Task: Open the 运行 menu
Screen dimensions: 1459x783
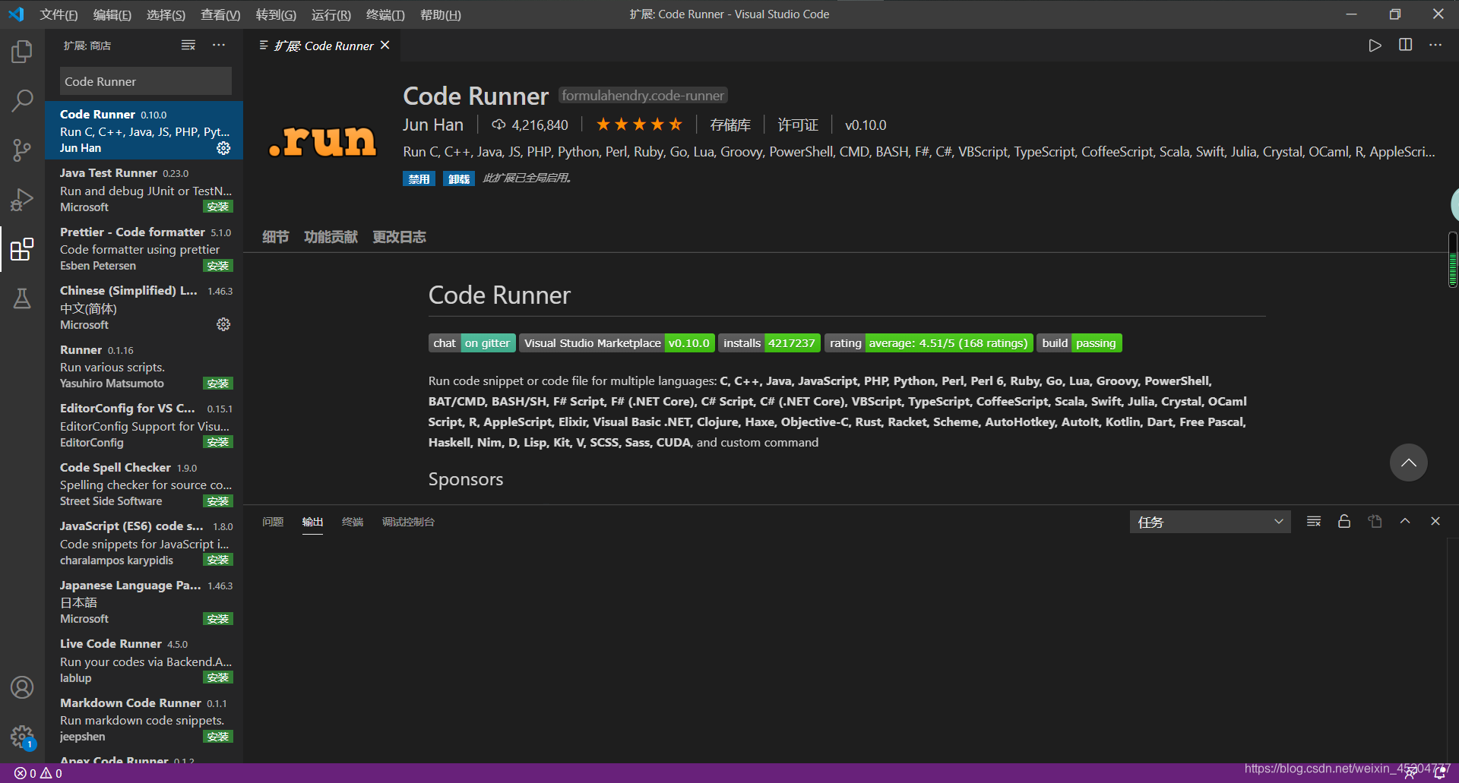Action: click(x=331, y=14)
